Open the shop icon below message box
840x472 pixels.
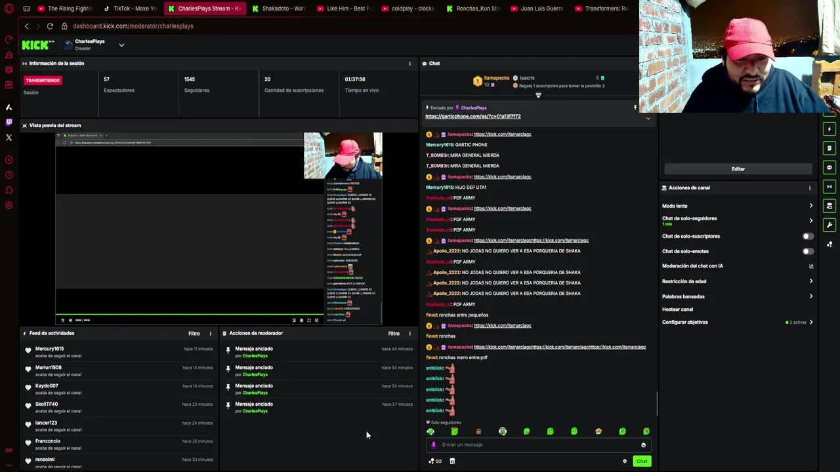tap(452, 462)
